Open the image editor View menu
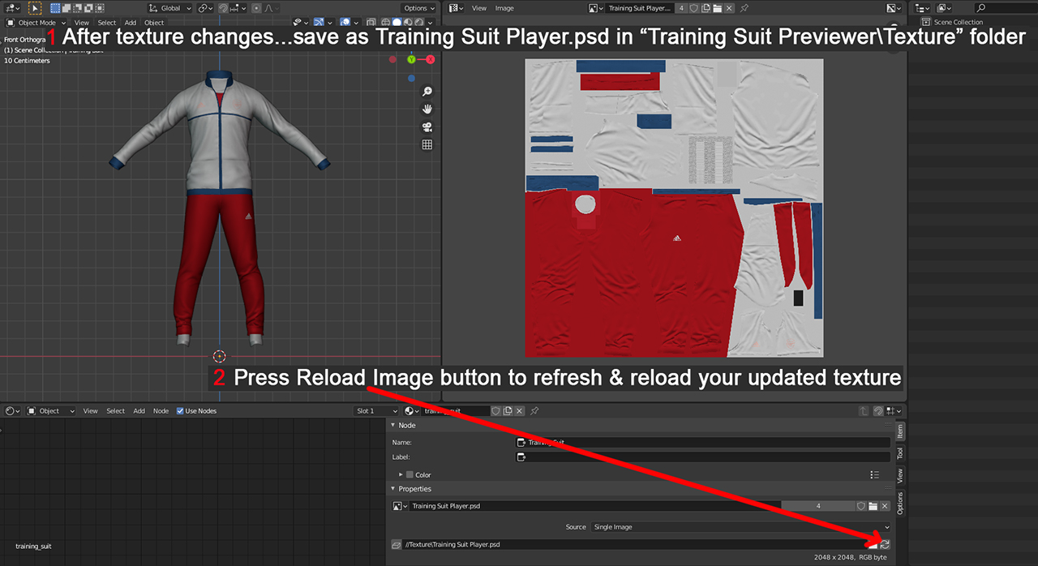This screenshot has height=566, width=1038. [479, 8]
